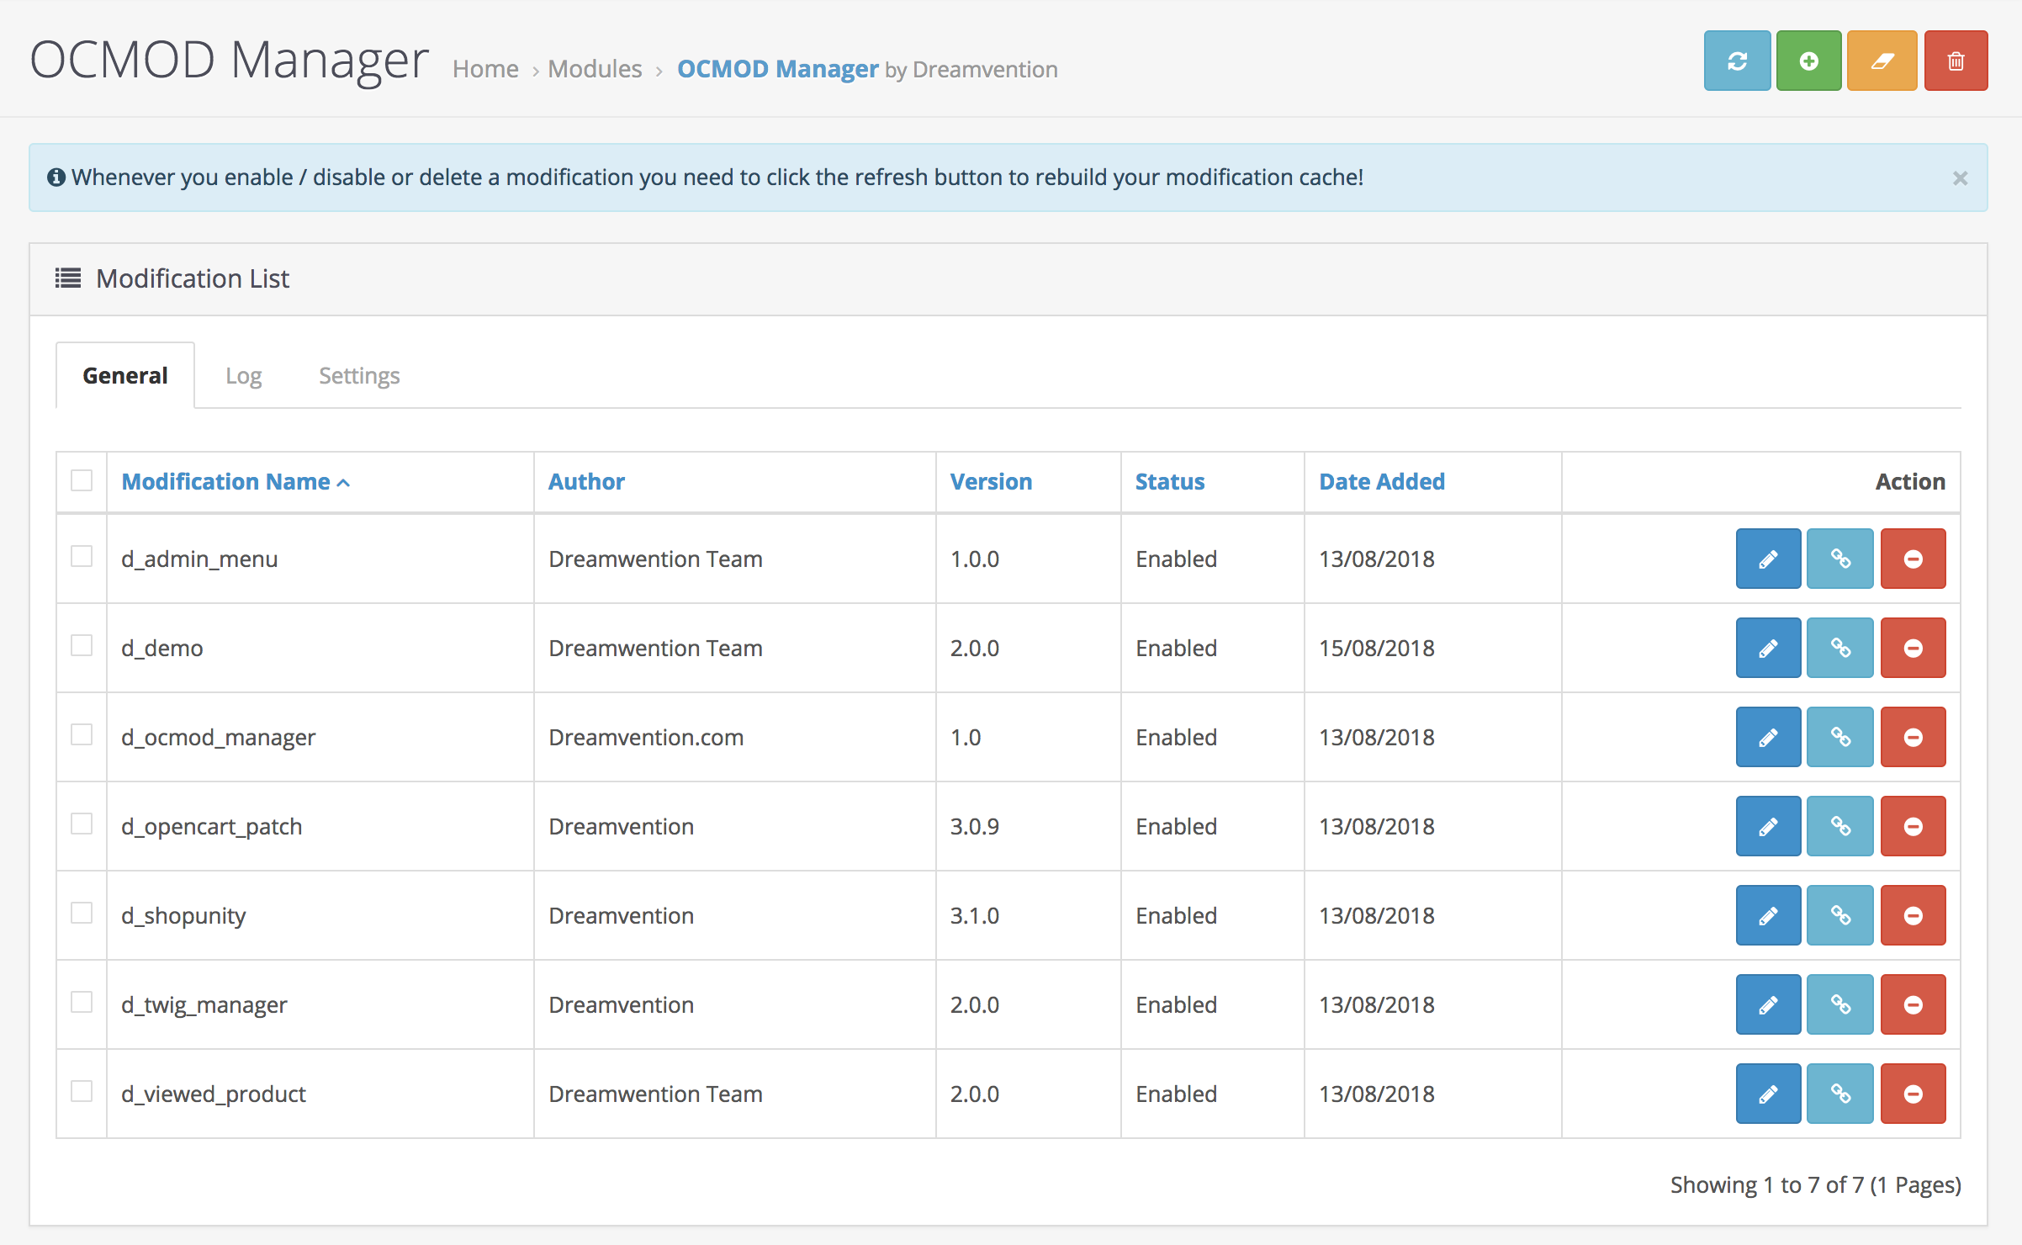Check the select-all header checkbox
This screenshot has height=1245, width=2022.
(82, 480)
